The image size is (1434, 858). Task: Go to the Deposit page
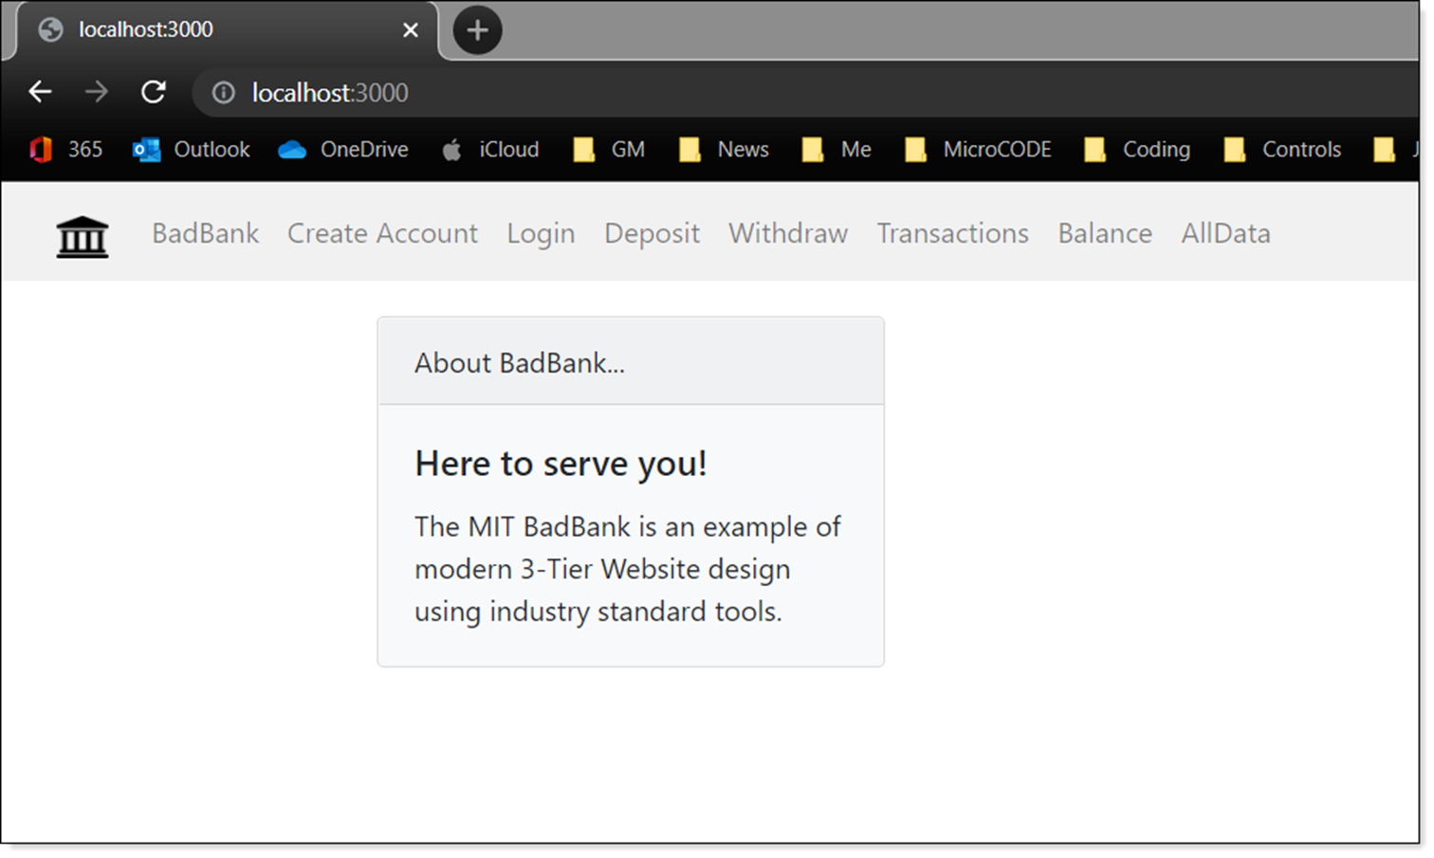652,233
